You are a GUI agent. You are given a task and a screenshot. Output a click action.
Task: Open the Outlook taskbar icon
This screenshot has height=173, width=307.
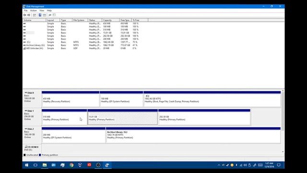coord(53,165)
